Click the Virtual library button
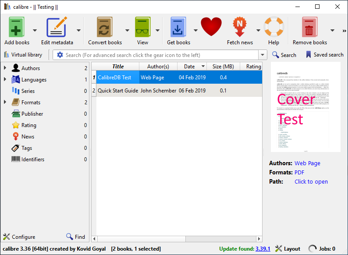This screenshot has width=348, height=255. [23, 55]
